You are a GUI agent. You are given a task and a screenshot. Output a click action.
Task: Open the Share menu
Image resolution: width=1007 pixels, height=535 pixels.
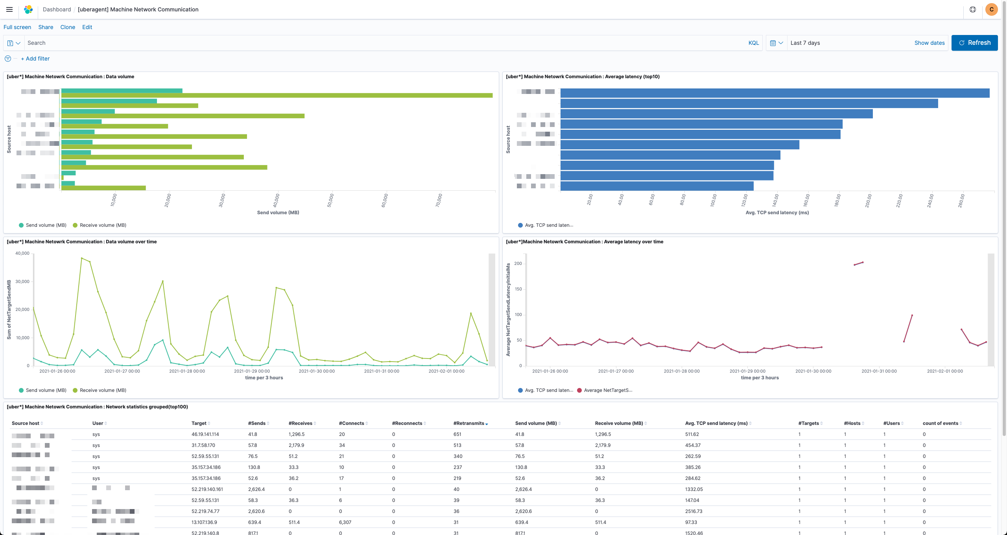pos(46,27)
